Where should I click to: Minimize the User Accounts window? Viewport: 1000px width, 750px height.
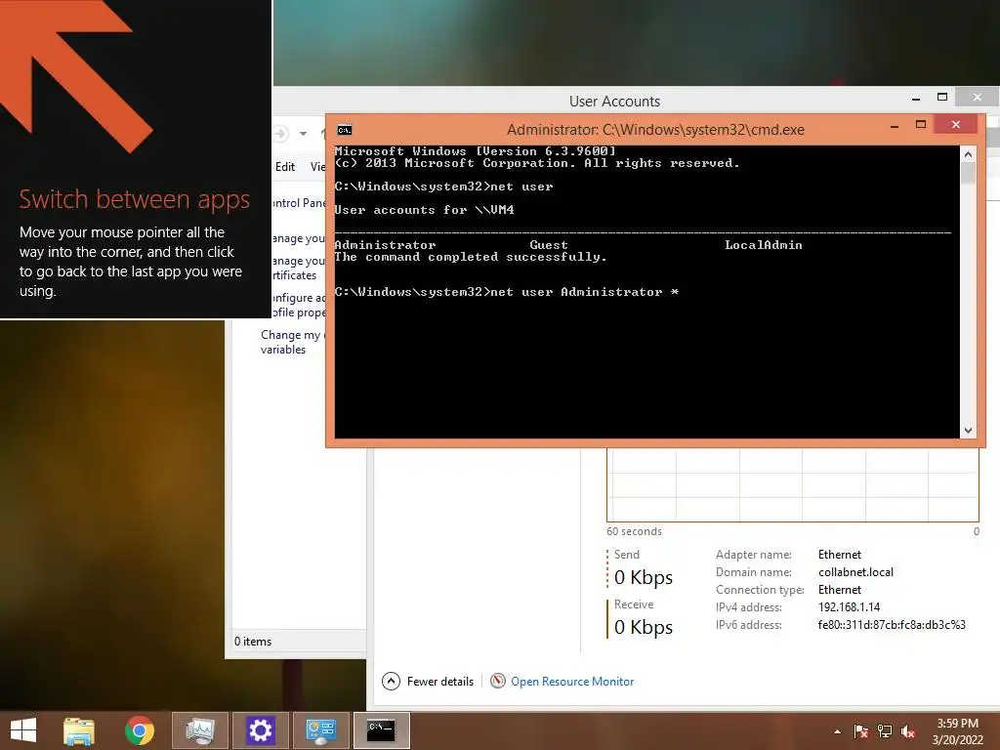point(916,98)
